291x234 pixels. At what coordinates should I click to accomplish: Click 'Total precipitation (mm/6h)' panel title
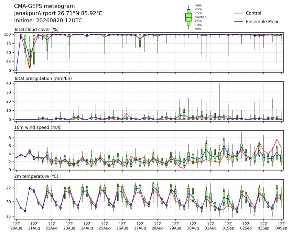tap(43, 78)
